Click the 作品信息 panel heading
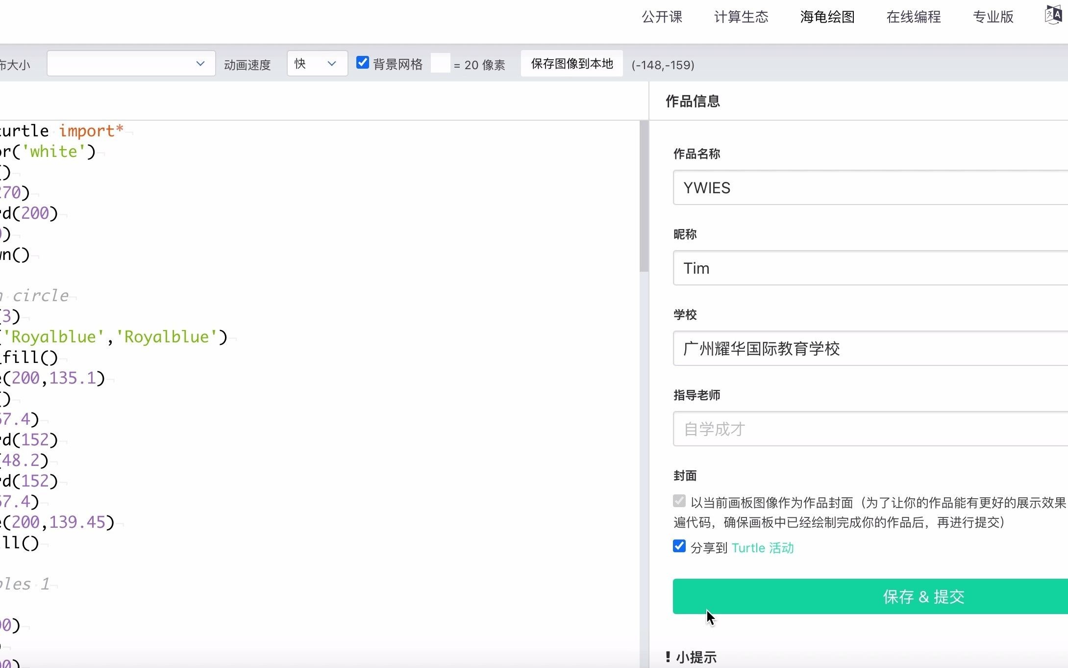This screenshot has width=1068, height=668. click(693, 101)
